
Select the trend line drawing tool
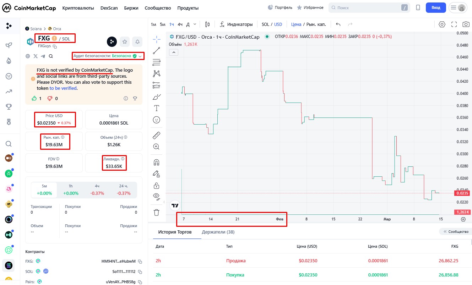click(x=156, y=51)
